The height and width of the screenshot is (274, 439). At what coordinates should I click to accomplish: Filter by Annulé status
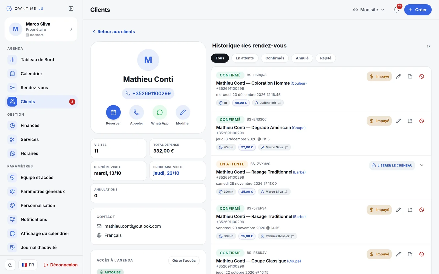point(302,58)
